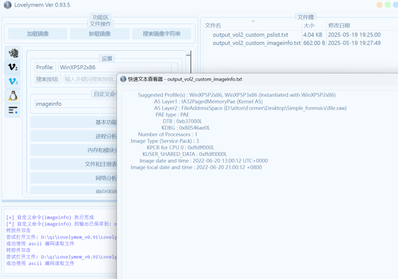Click the Lovelymem app logo in title bar
Viewport: 398px width, 279px height.
7,5
